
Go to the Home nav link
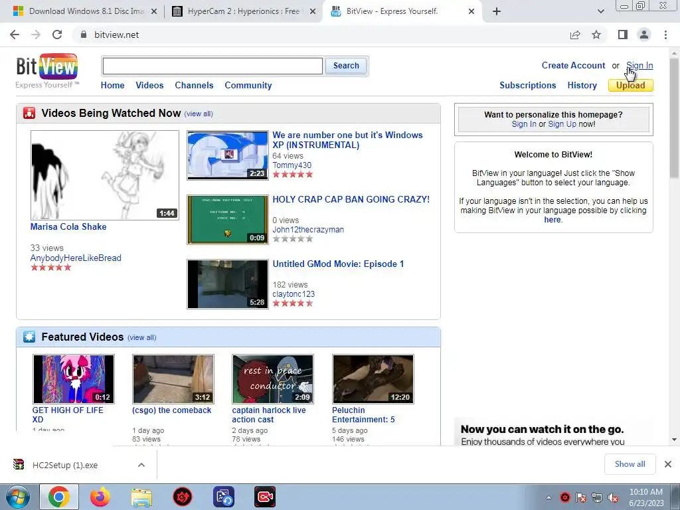pos(112,85)
